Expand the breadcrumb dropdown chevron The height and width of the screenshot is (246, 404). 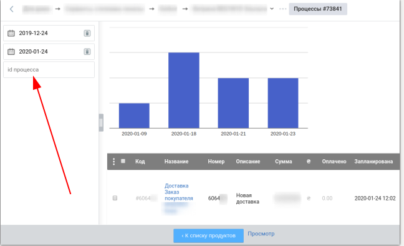click(x=272, y=9)
